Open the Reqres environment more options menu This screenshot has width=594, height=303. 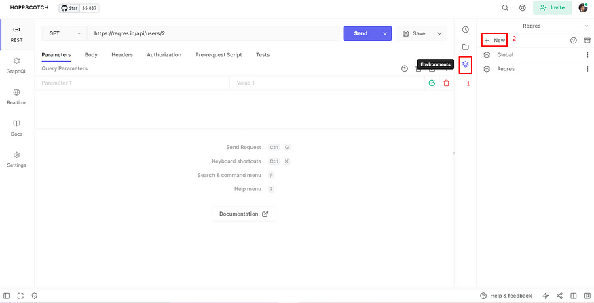(587, 69)
